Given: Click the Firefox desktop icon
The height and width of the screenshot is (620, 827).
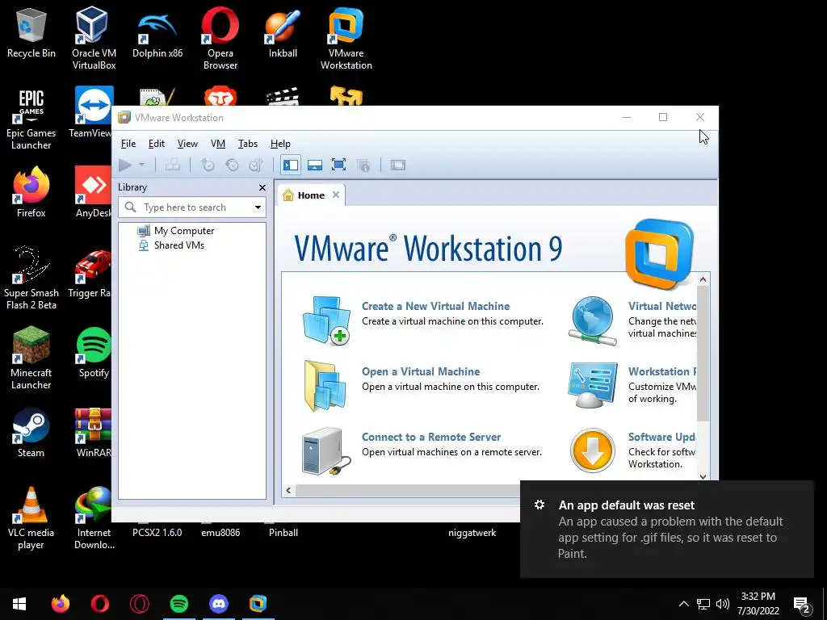Looking at the screenshot, I should [x=31, y=192].
